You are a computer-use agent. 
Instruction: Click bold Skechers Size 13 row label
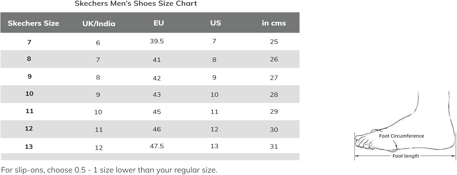pos(29,147)
